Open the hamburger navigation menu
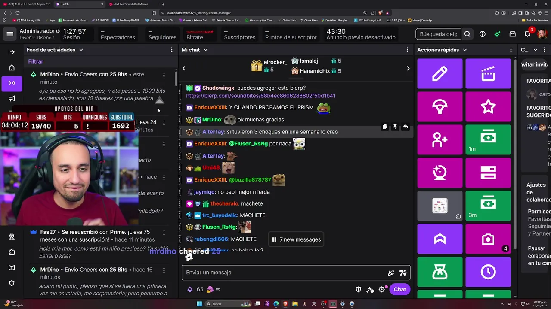Screen dimensions: 551x309 click(x=10, y=34)
